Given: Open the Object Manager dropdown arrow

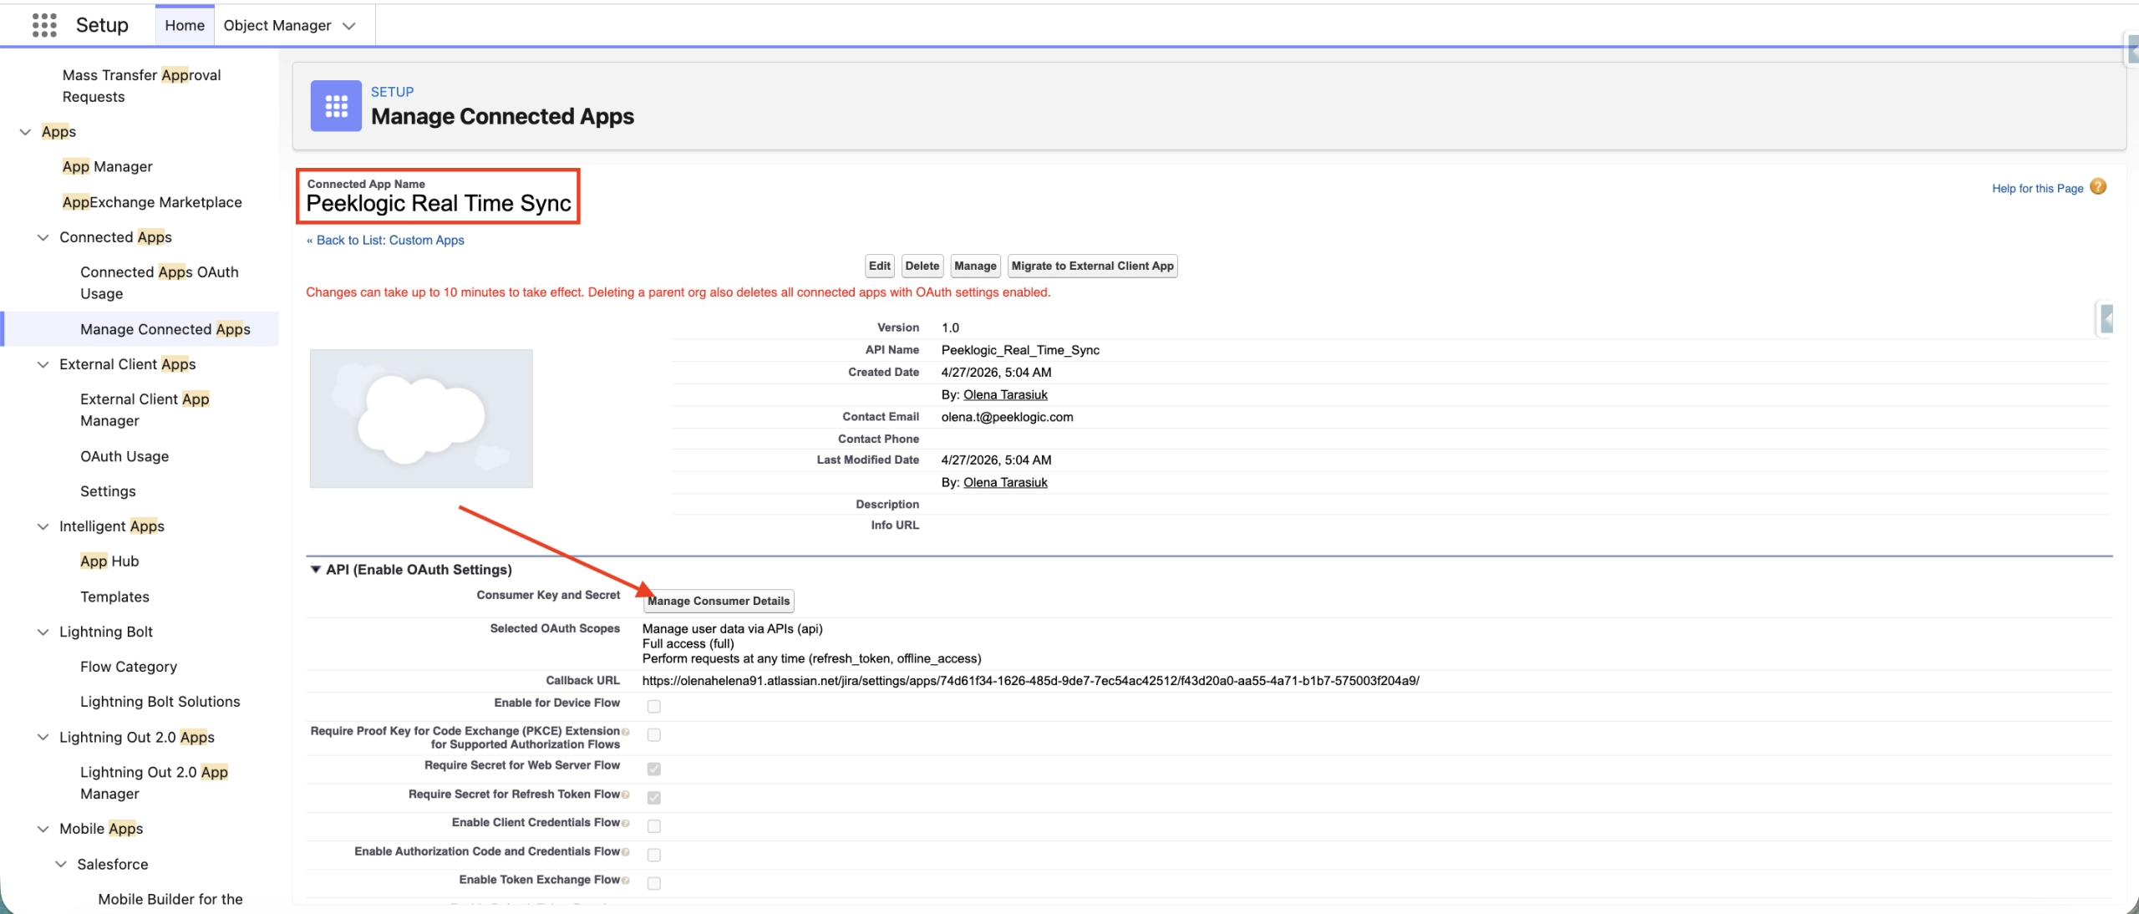Looking at the screenshot, I should [x=349, y=26].
